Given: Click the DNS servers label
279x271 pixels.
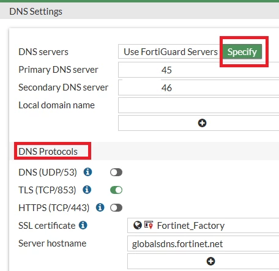Looking at the screenshot, I should tap(43, 52).
